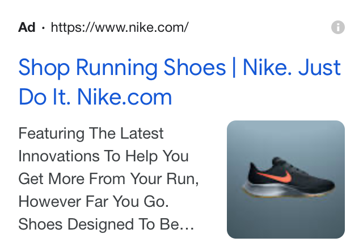
Task: Click the "However Far You Go." description line
Action: click(x=94, y=201)
